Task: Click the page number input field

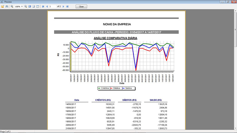Action: pyautogui.click(x=52, y=6)
